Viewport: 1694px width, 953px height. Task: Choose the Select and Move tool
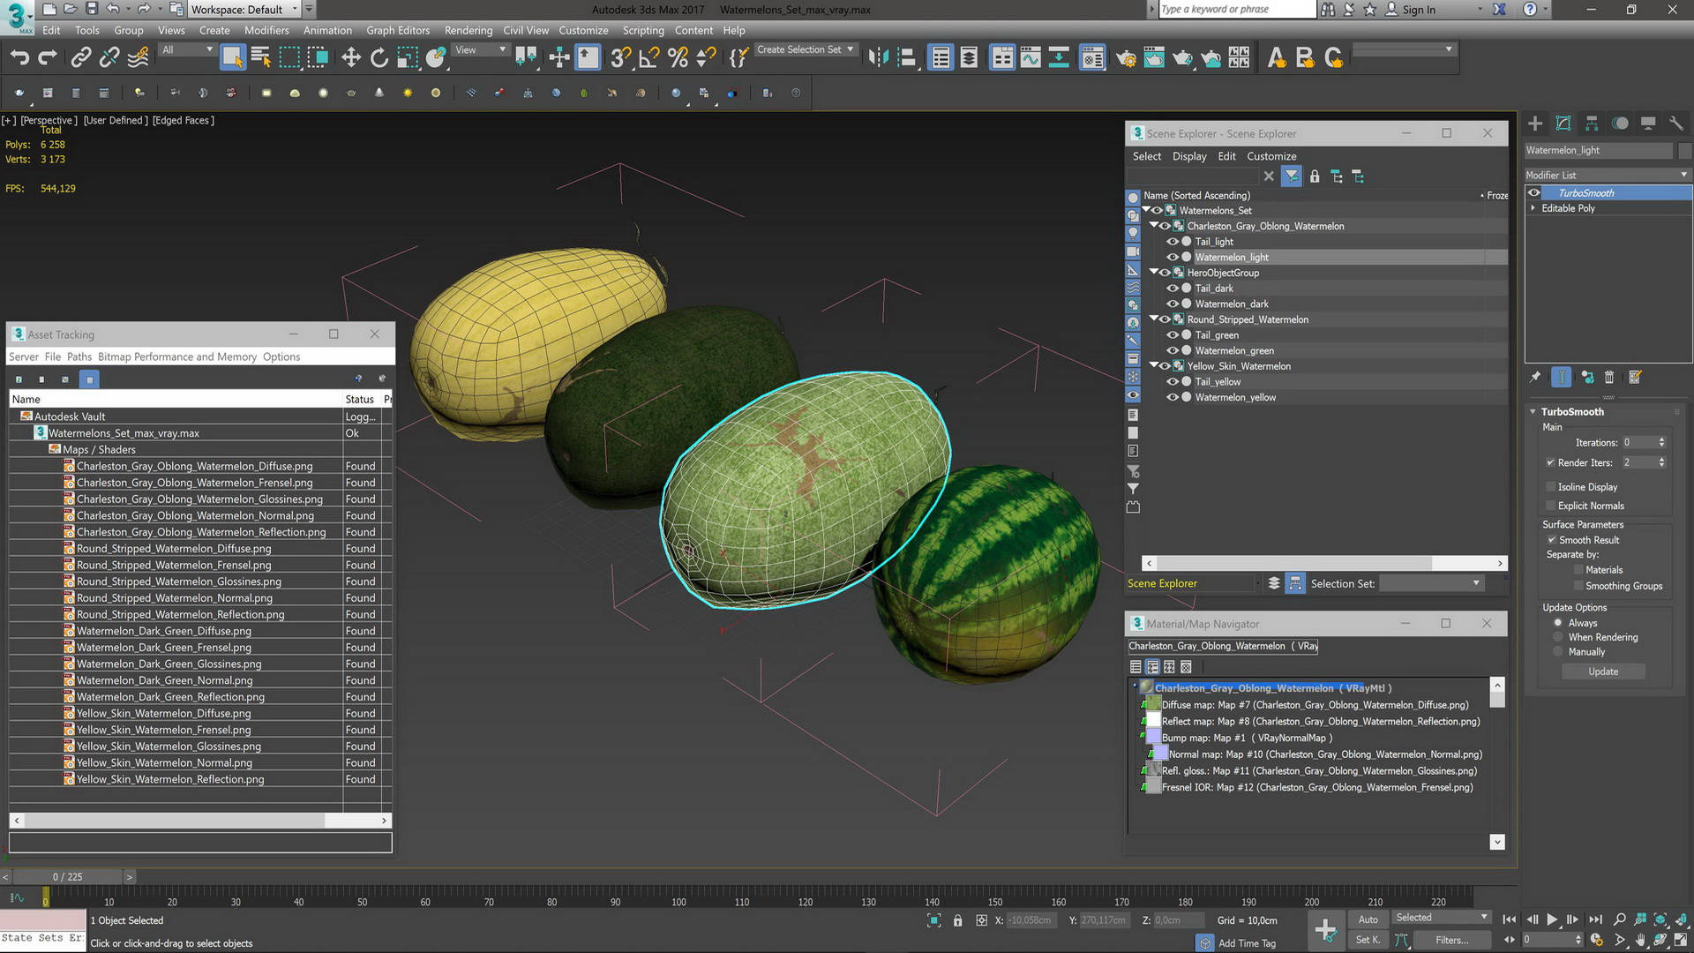click(x=351, y=58)
